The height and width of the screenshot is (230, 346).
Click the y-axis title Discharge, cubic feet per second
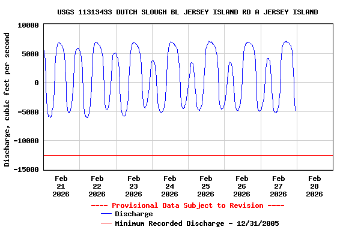(7, 99)
